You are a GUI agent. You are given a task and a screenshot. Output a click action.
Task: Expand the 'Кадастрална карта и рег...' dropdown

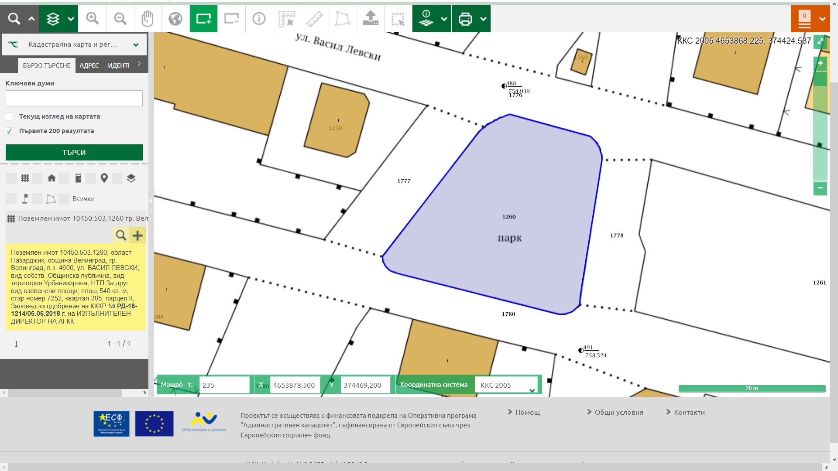point(136,44)
